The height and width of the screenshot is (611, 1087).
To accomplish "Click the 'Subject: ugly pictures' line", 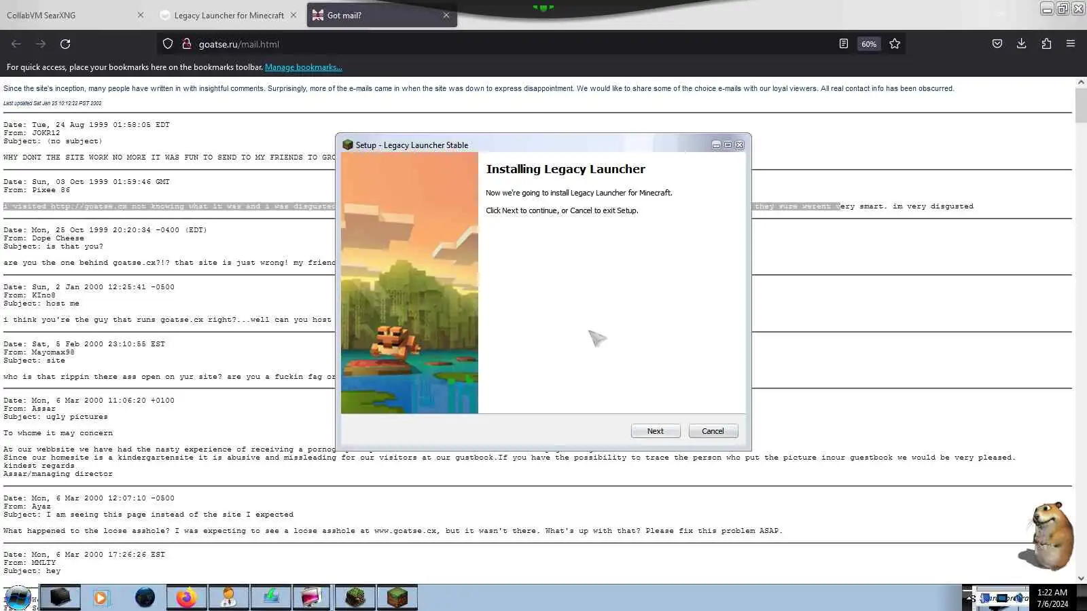I will pyautogui.click(x=56, y=417).
